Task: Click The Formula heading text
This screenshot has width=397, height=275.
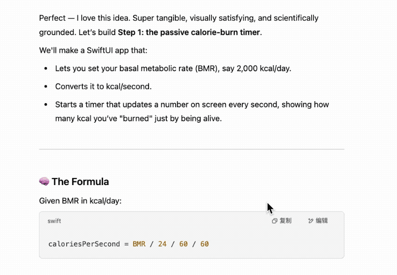Action: pyautogui.click(x=80, y=182)
